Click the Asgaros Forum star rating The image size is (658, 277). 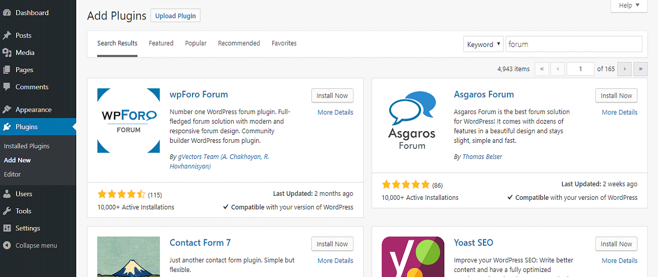click(x=406, y=184)
